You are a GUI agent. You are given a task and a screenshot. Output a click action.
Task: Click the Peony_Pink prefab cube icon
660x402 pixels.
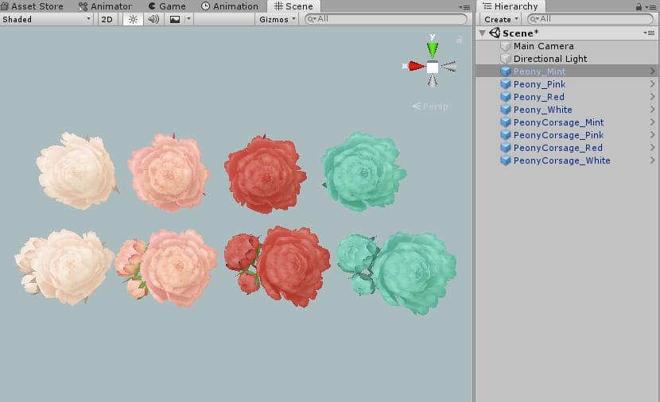coord(506,84)
